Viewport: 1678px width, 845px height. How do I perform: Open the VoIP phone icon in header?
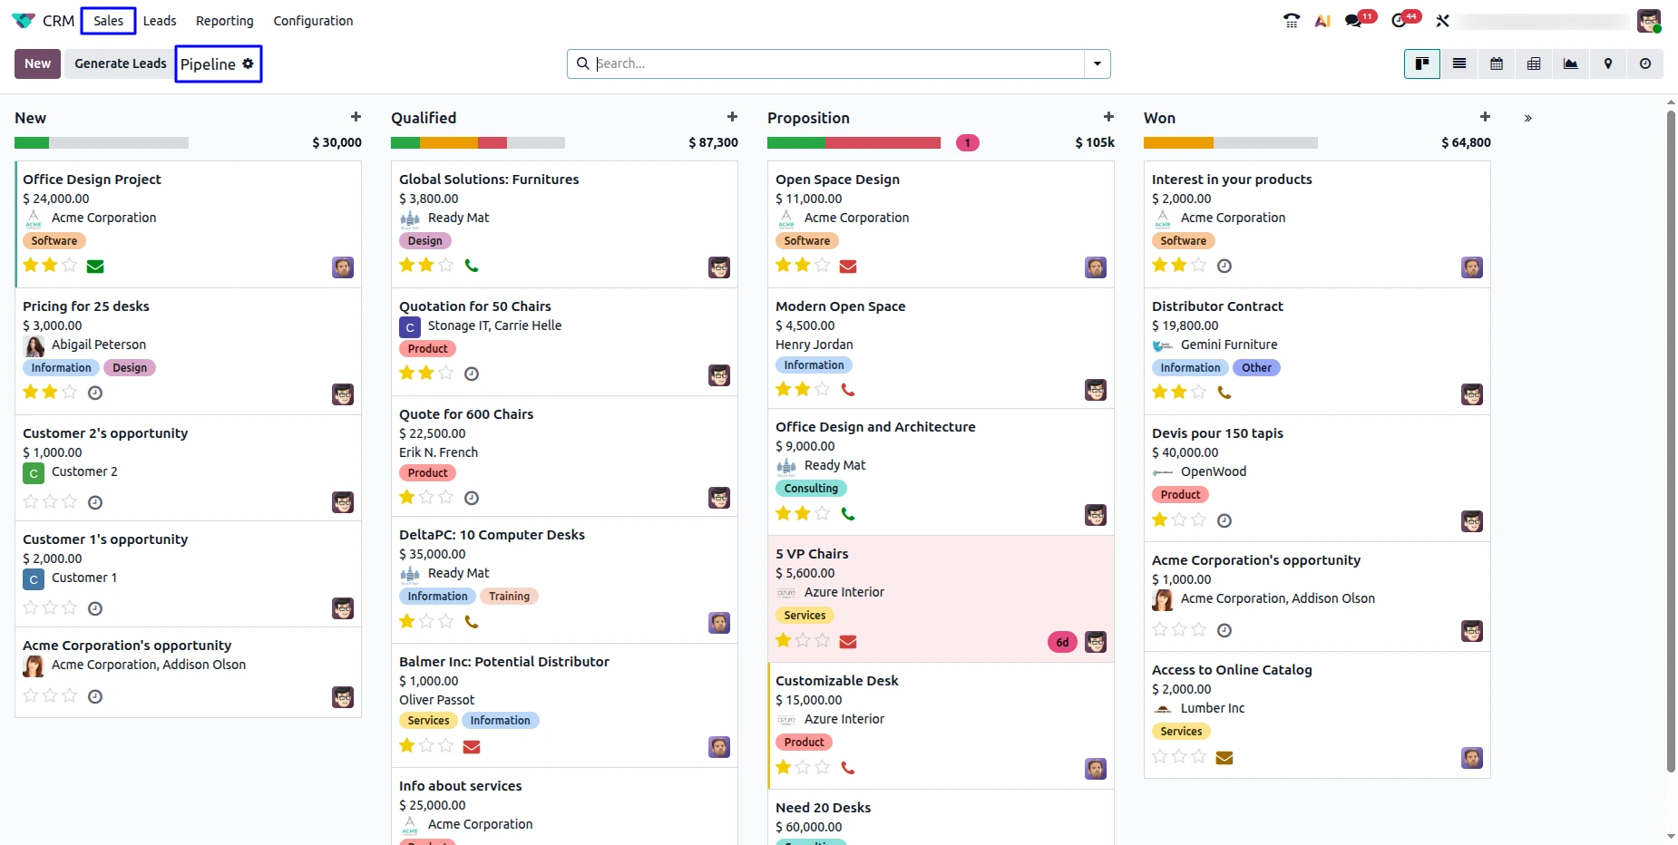point(1292,21)
